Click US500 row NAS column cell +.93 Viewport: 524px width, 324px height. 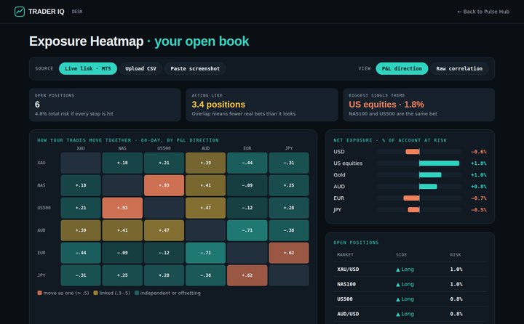[x=122, y=208]
